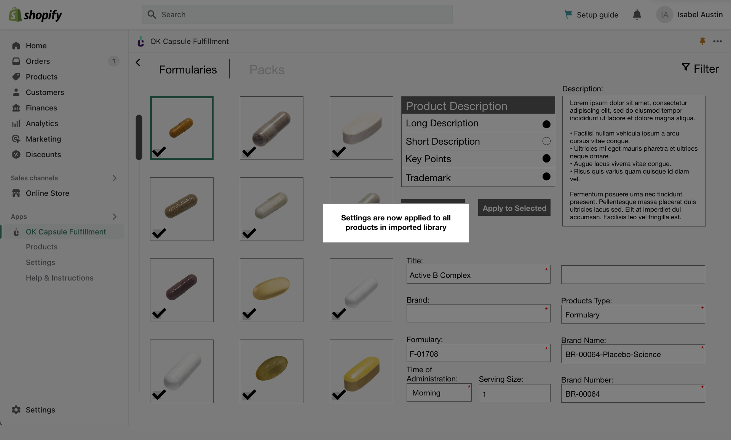Click the notifications bell icon
The height and width of the screenshot is (440, 731).
[637, 14]
